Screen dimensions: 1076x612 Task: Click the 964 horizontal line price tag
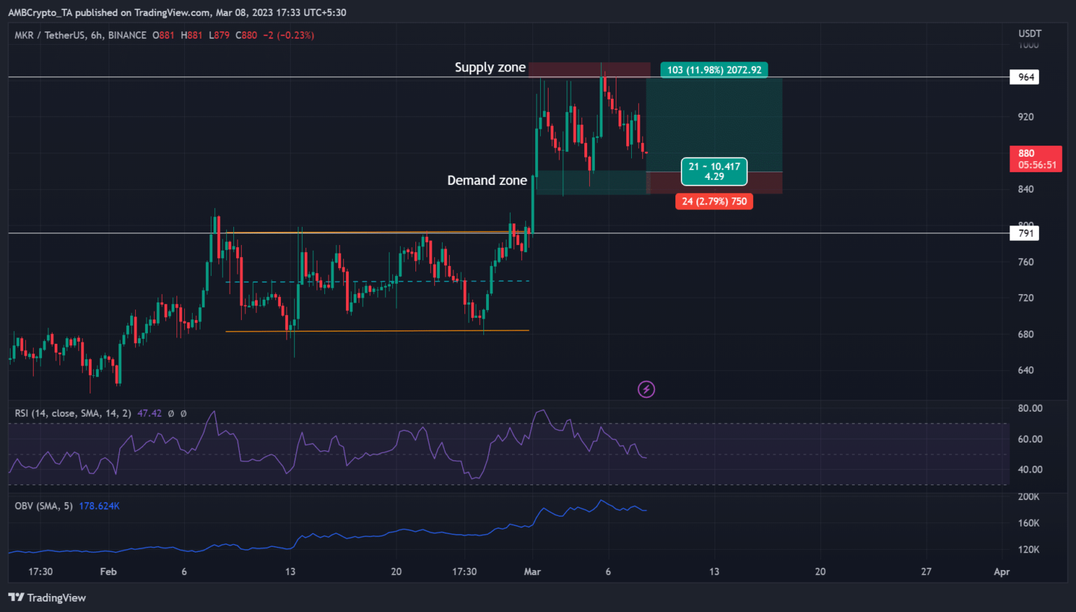1024,77
